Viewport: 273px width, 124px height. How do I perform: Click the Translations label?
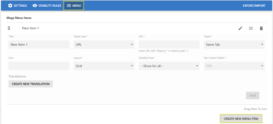tap(17, 76)
